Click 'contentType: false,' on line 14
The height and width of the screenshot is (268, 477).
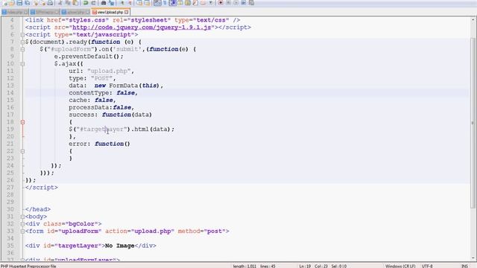[103, 93]
